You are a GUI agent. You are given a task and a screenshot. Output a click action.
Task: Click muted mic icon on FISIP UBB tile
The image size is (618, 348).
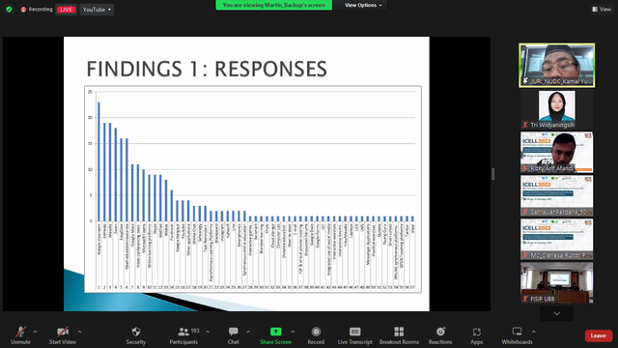(x=525, y=299)
